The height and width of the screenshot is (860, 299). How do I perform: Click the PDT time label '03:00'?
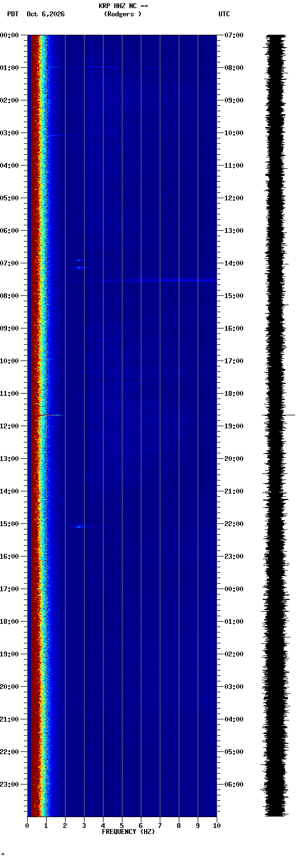tap(9, 133)
